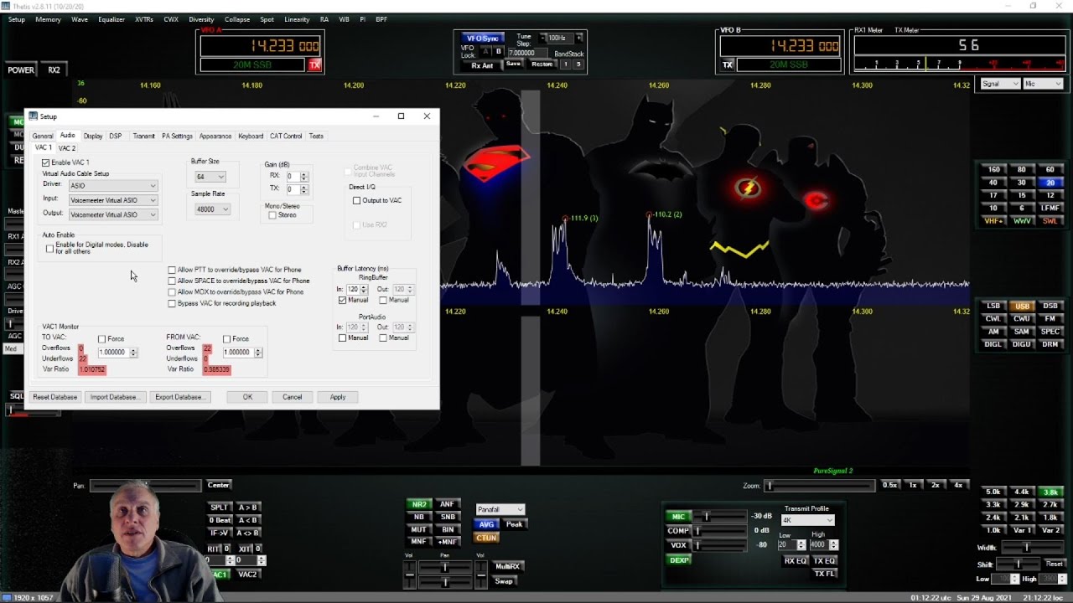Check Allow MOX to override/bypass VAC
The width and height of the screenshot is (1073, 603).
click(x=172, y=291)
